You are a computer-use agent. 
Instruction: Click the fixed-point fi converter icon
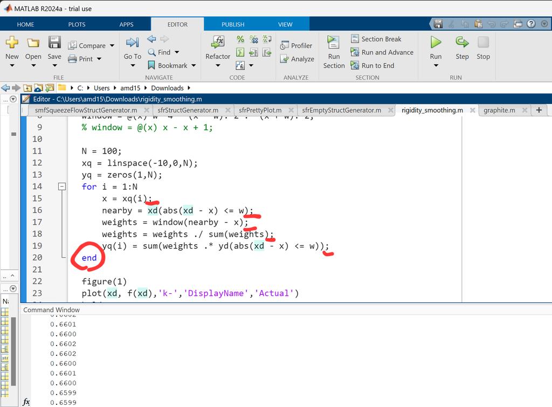coord(240,65)
